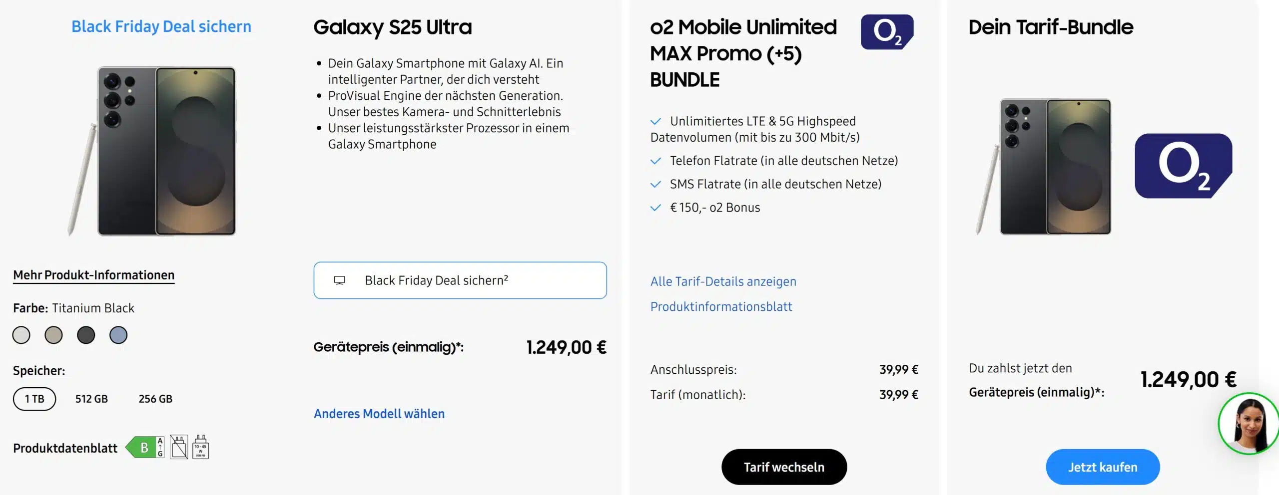Screen dimensions: 1279x495
Task: Choose the Titanium Black color swatch
Action: click(x=85, y=335)
